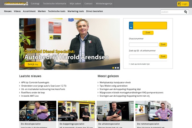Open the Catalogi menu item
Viewport: 192px width, 128px height.
(35, 4)
